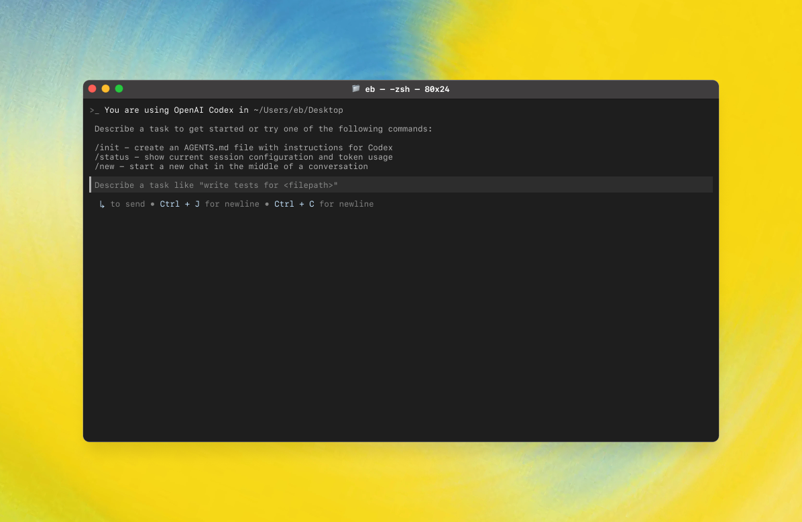
Task: Click the bullet separator between shortcut hints
Action: (x=152, y=203)
